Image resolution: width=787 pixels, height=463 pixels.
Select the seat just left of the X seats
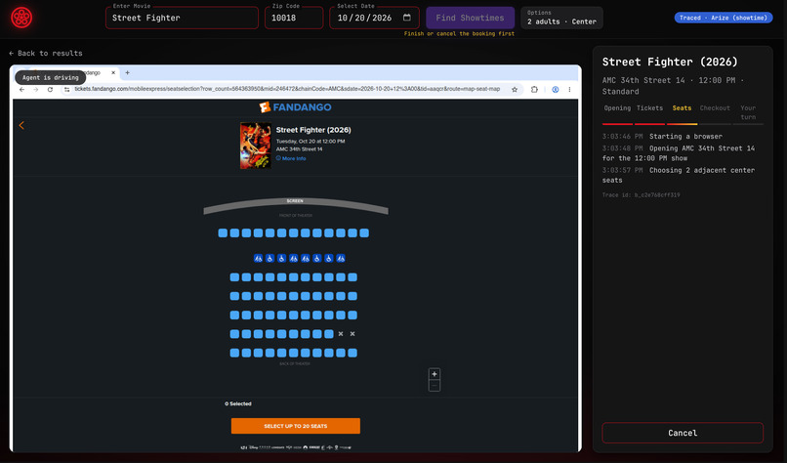329,334
